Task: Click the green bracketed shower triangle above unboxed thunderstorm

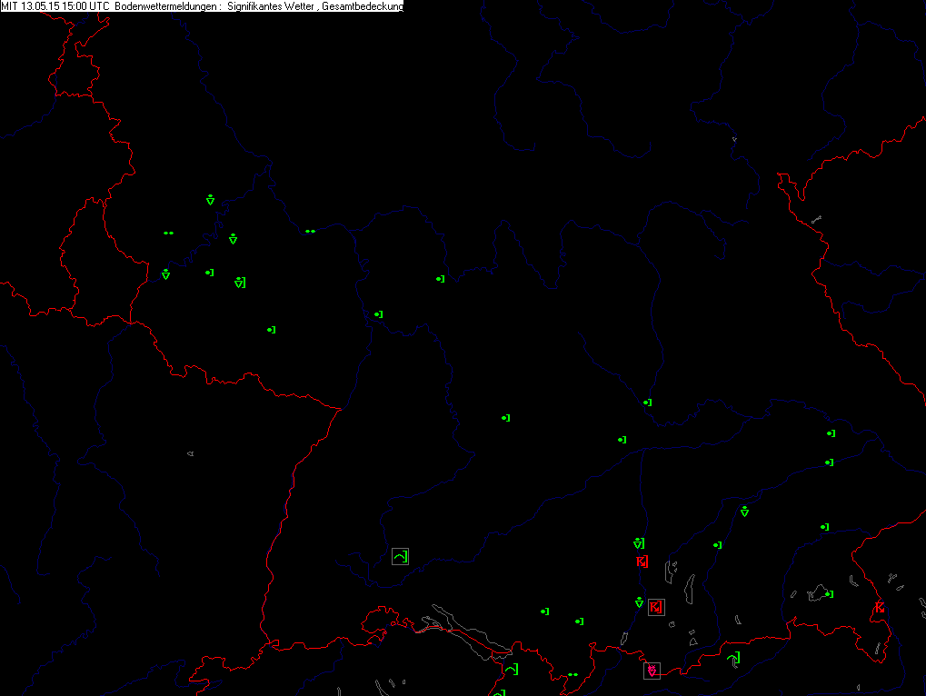Action: click(639, 543)
